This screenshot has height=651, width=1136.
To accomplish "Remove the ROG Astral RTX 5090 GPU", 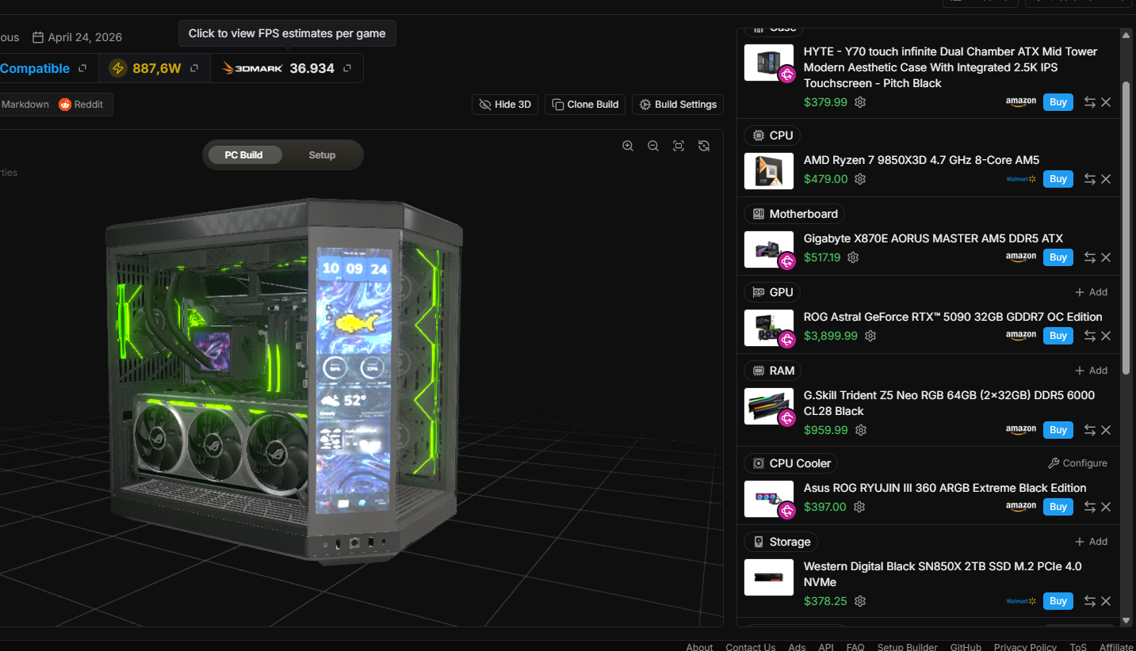I will click(x=1106, y=336).
